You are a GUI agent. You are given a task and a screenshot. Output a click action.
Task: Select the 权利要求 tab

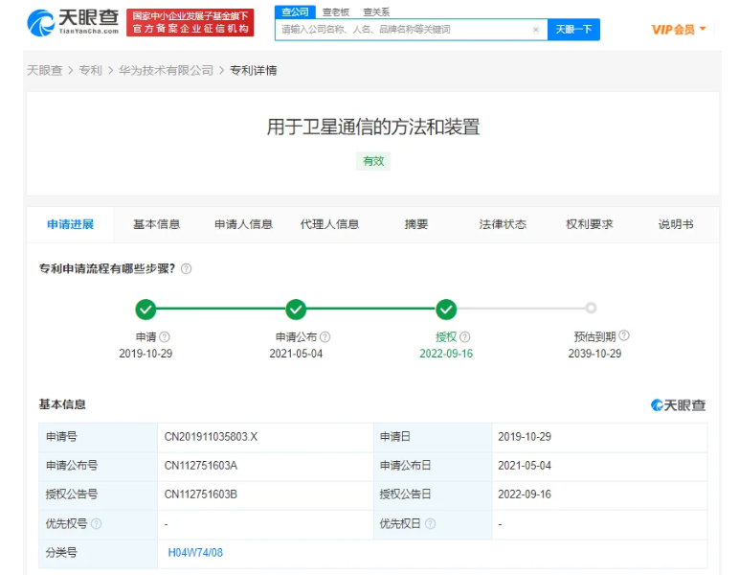(x=589, y=224)
